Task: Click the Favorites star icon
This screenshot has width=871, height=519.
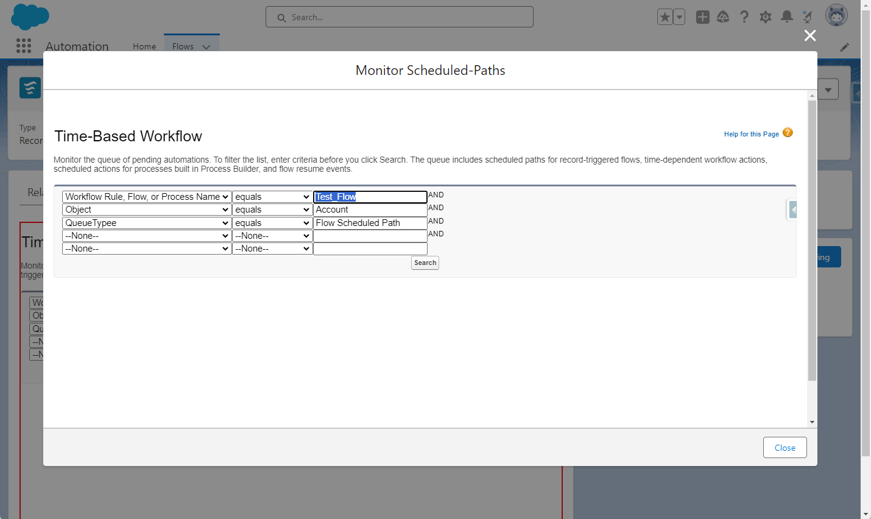Action: pos(665,17)
